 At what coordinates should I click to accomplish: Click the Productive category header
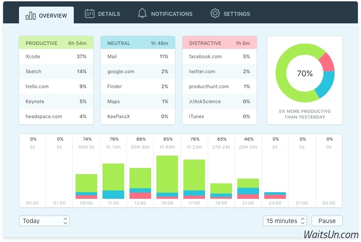pos(56,43)
